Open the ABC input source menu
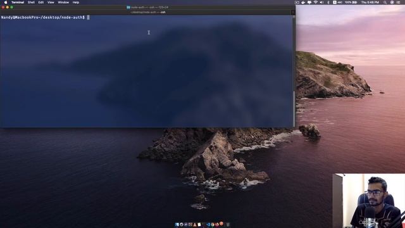405x228 pixels. pos(337,3)
